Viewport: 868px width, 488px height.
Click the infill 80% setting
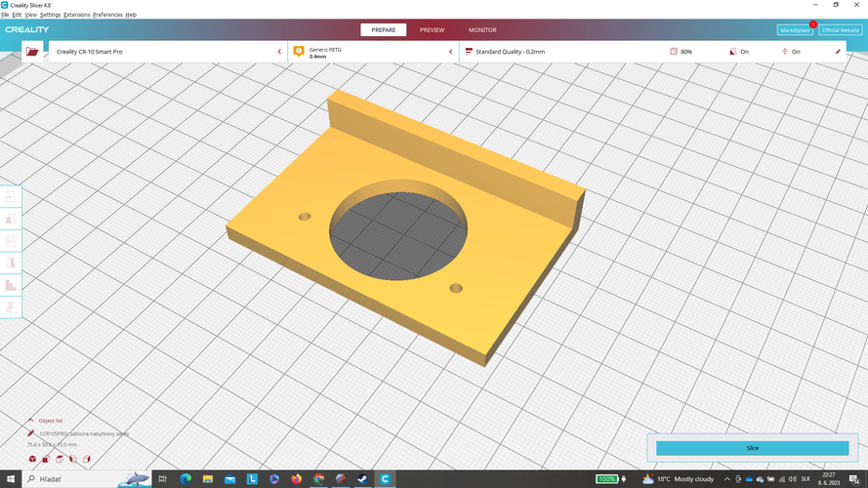[x=681, y=52]
